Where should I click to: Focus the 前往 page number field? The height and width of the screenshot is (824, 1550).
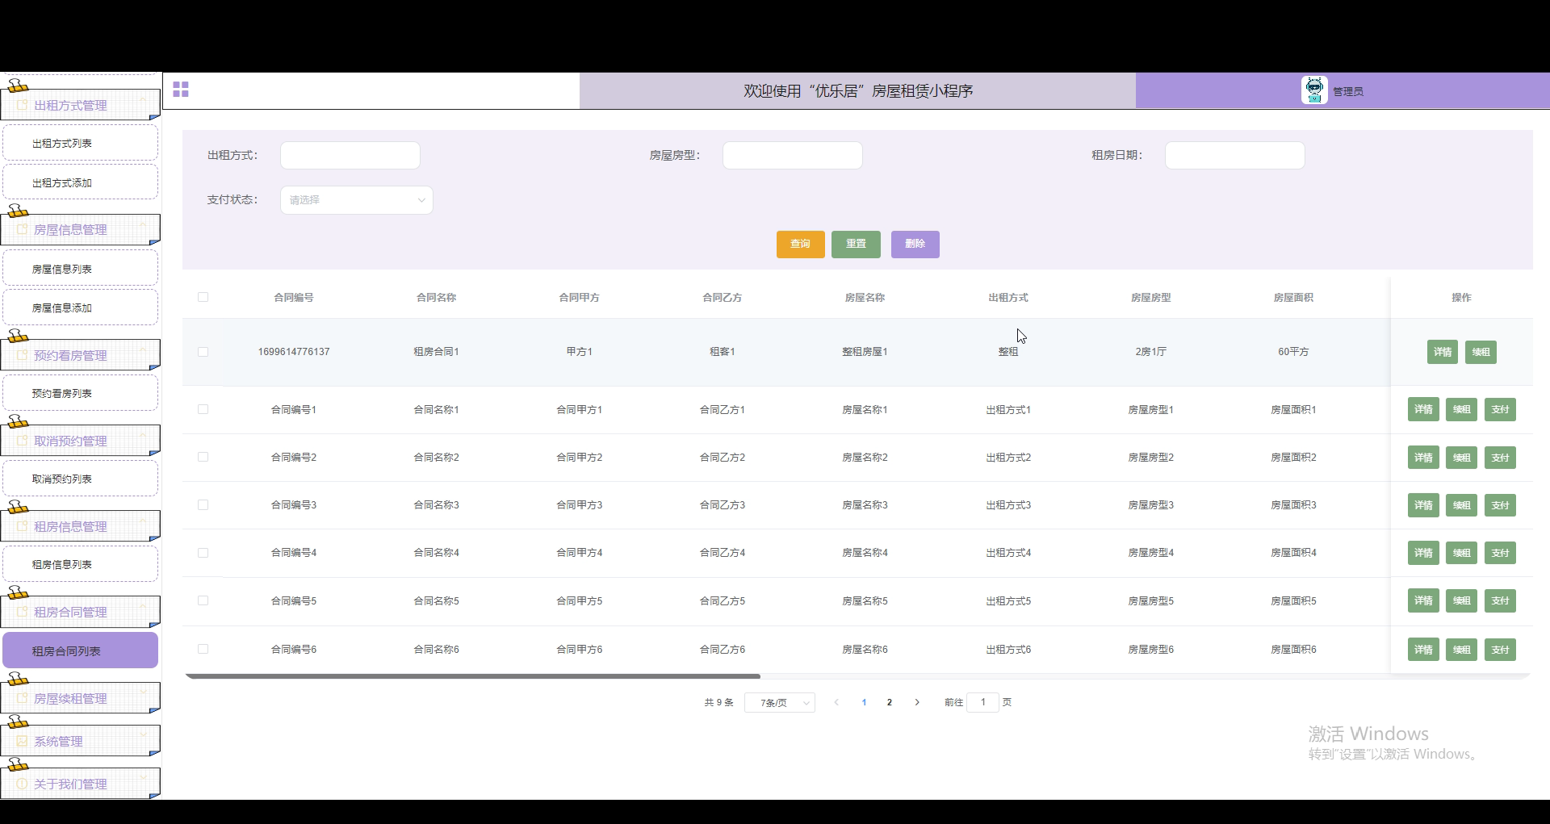coord(982,702)
